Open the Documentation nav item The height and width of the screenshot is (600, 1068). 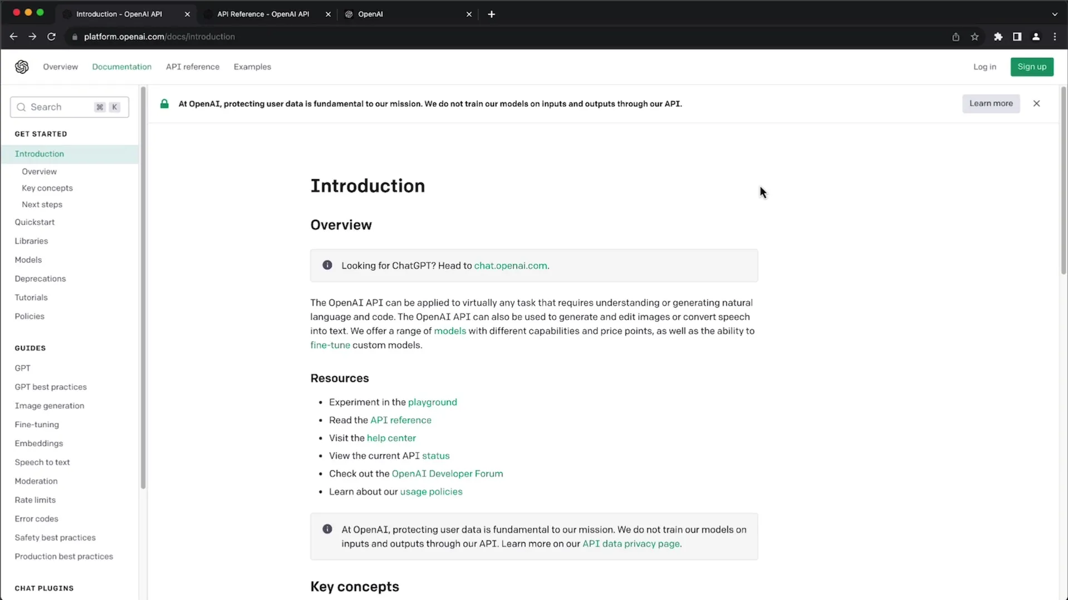coord(121,67)
